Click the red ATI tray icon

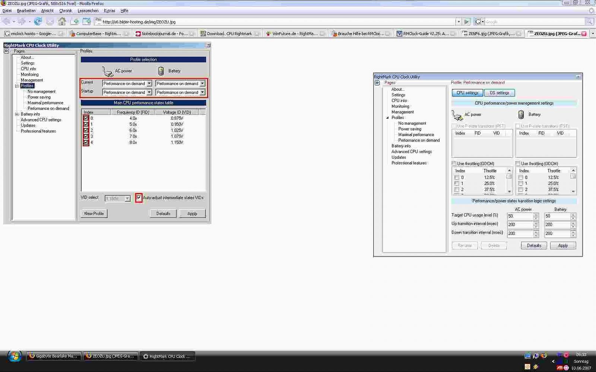559,368
